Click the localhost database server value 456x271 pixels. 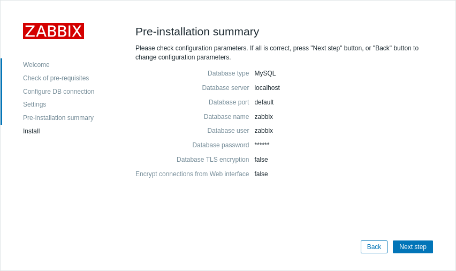pyautogui.click(x=267, y=88)
